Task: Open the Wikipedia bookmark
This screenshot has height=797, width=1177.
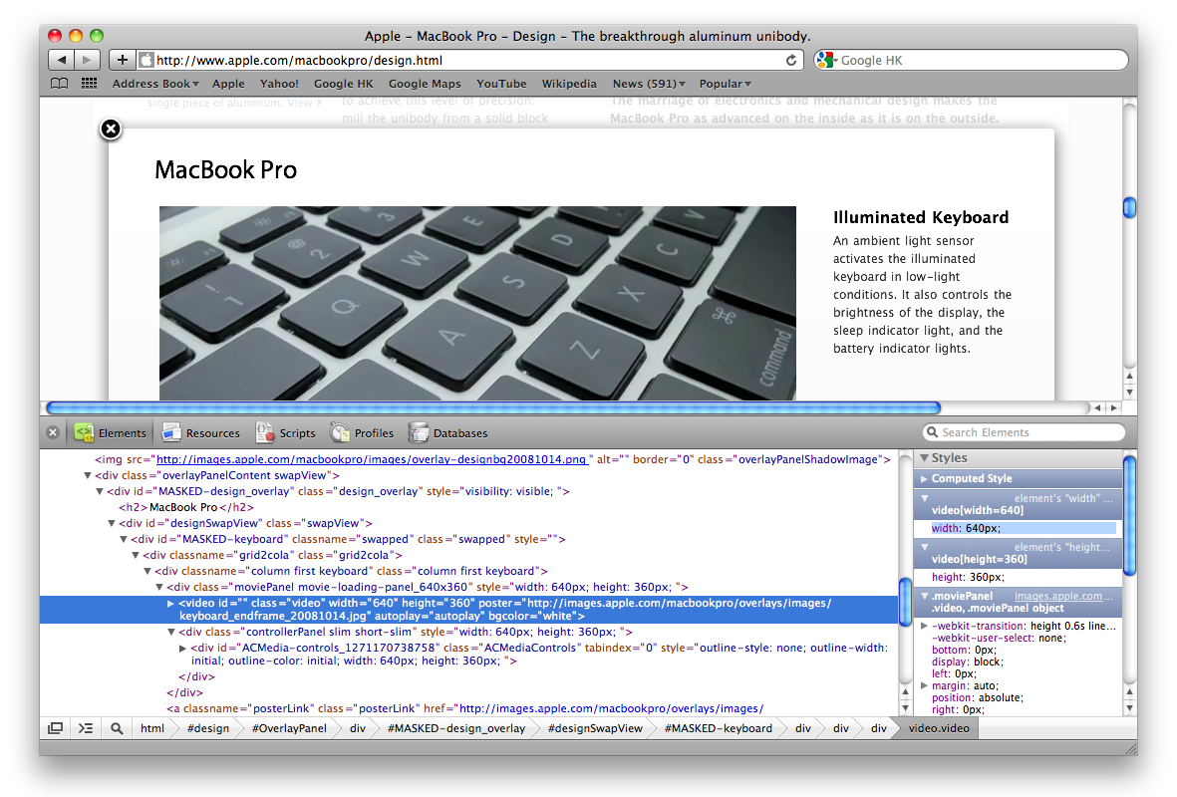Action: [x=569, y=84]
